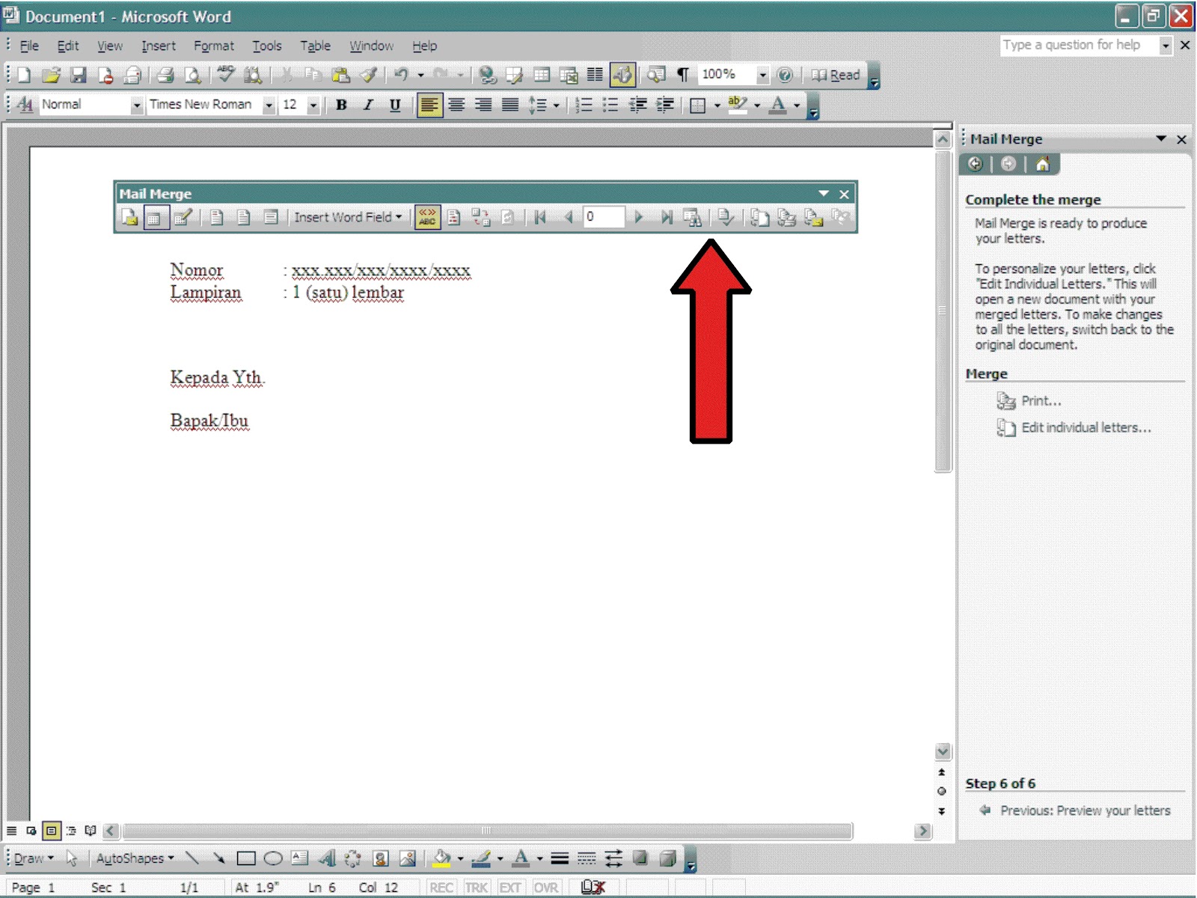Expand the Insert Word Field dropdown
The image size is (1197, 898).
(x=348, y=217)
